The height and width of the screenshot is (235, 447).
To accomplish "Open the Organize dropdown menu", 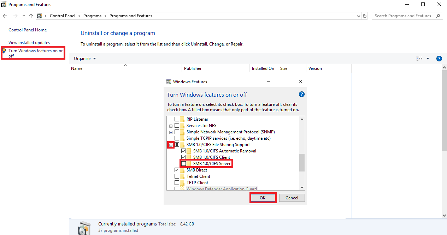I will (x=85, y=59).
